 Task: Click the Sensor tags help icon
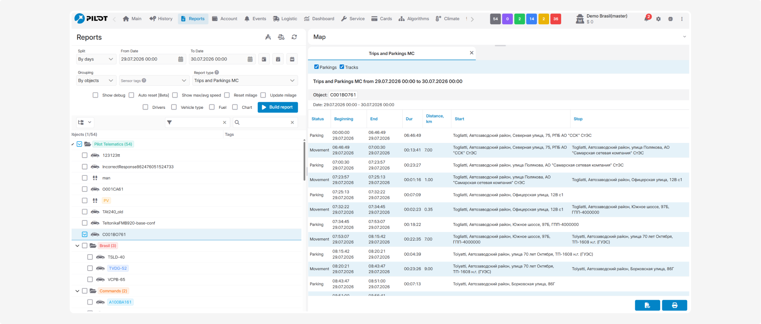[x=144, y=80]
